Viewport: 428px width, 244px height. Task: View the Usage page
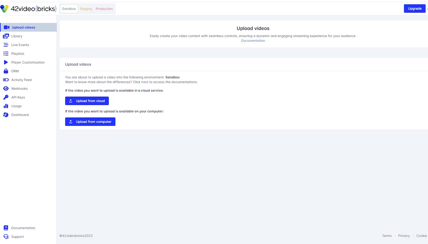[x=28, y=106]
